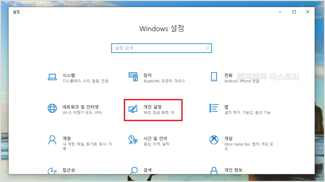
Task: Open the 시스템 laptop icon
Action: pos(52,77)
